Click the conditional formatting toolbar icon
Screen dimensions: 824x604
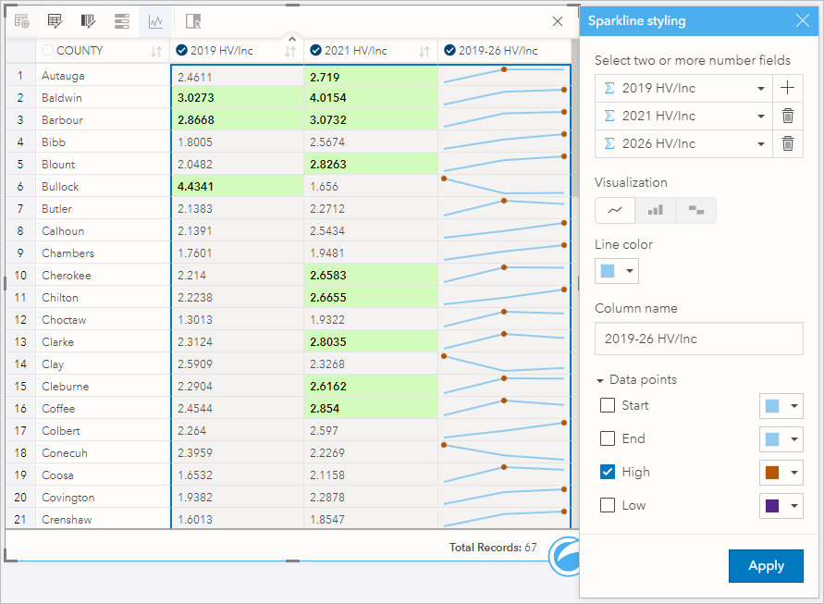[x=88, y=21]
